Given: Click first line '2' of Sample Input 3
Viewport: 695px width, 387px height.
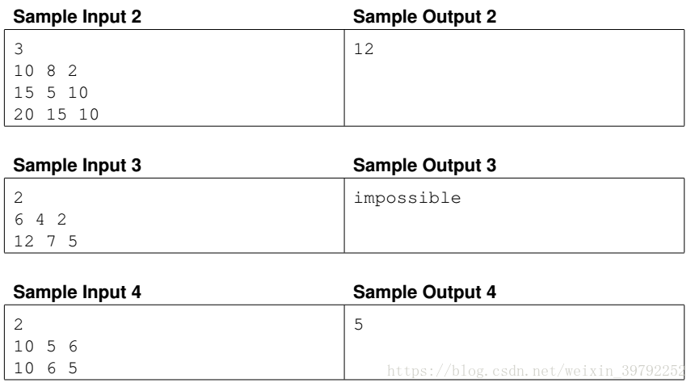Looking at the screenshot, I should coord(19,198).
